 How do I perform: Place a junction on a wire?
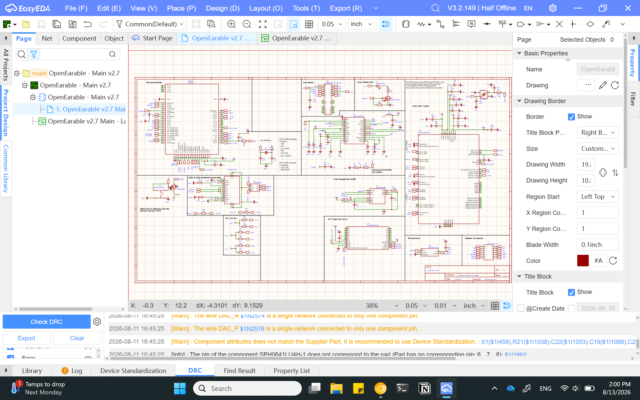point(574,24)
